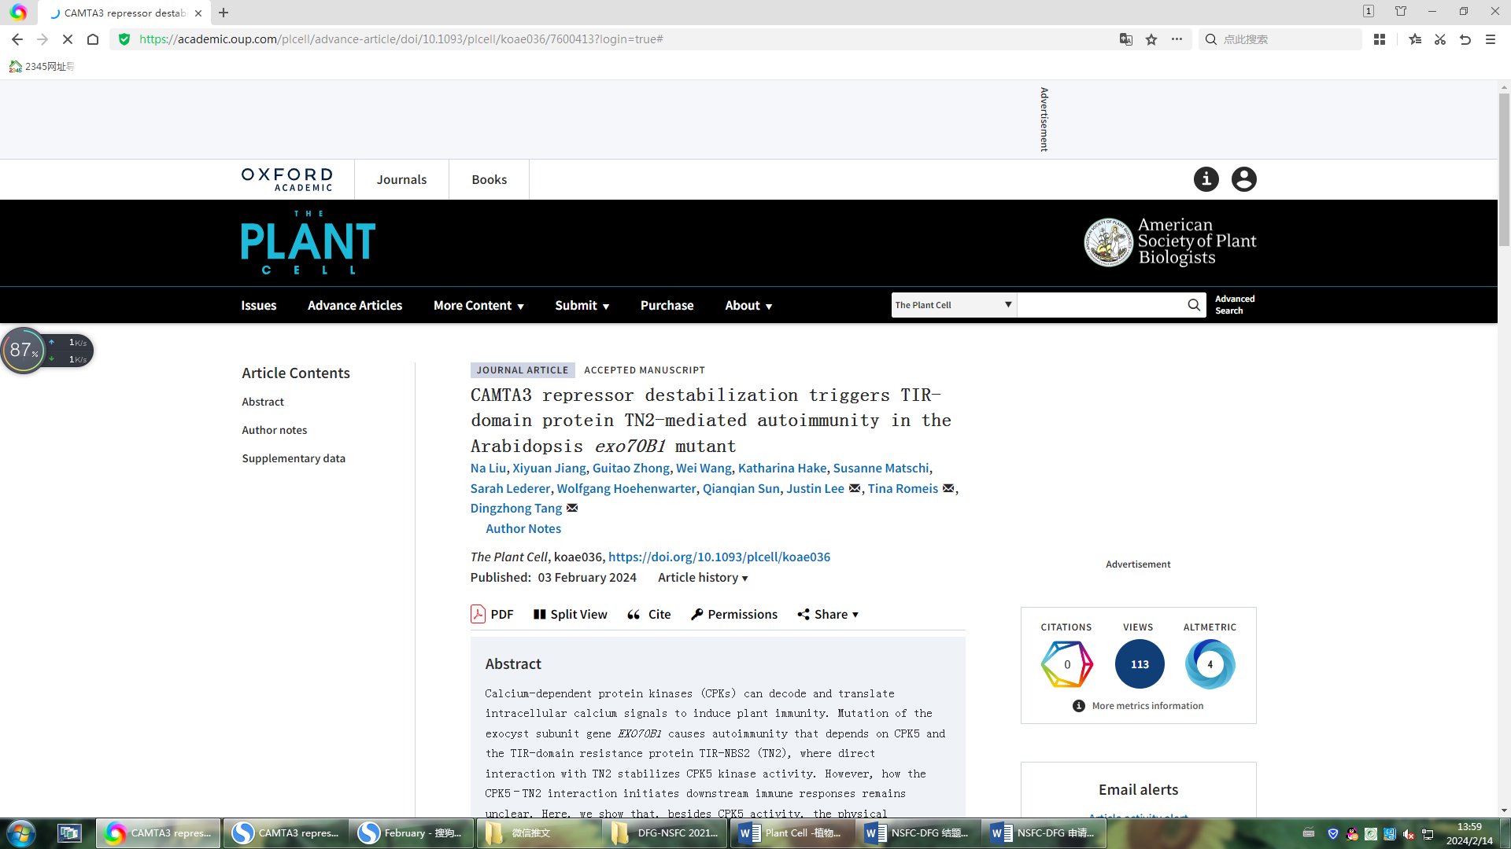Click the search magnifier in journal search
Image resolution: width=1511 pixels, height=849 pixels.
pos(1194,305)
